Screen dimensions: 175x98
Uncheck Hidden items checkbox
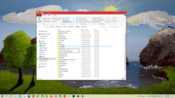tap(93, 22)
